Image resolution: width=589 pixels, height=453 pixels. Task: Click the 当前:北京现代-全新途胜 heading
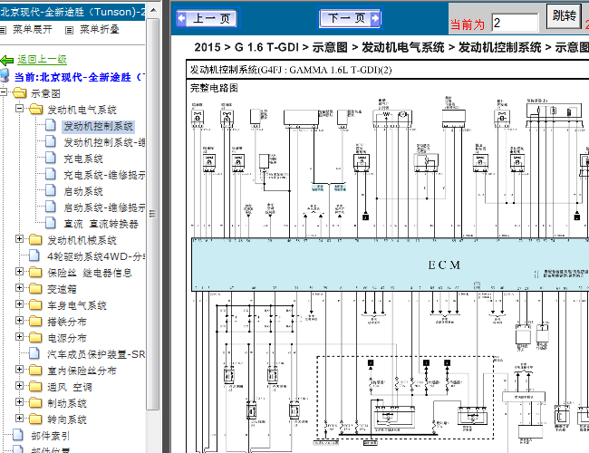[79, 77]
